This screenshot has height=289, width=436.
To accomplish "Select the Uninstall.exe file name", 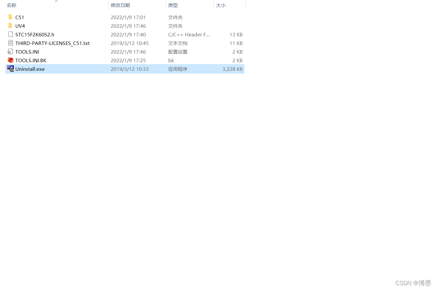I will tap(30, 69).
